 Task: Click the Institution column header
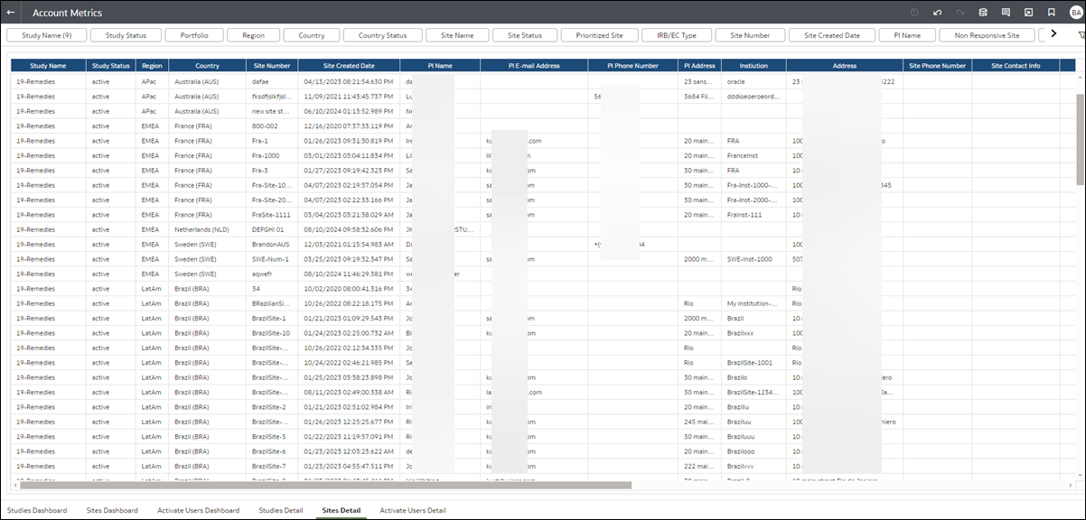tap(754, 66)
